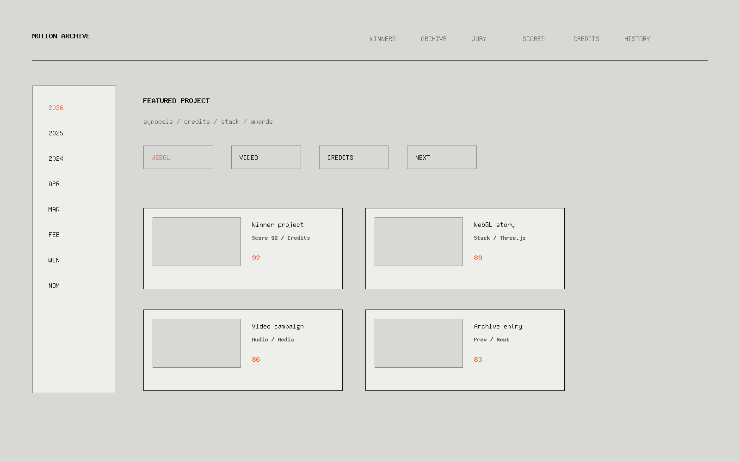Open WebGL story thumbnail
This screenshot has width=740, height=462.
pyautogui.click(x=419, y=242)
